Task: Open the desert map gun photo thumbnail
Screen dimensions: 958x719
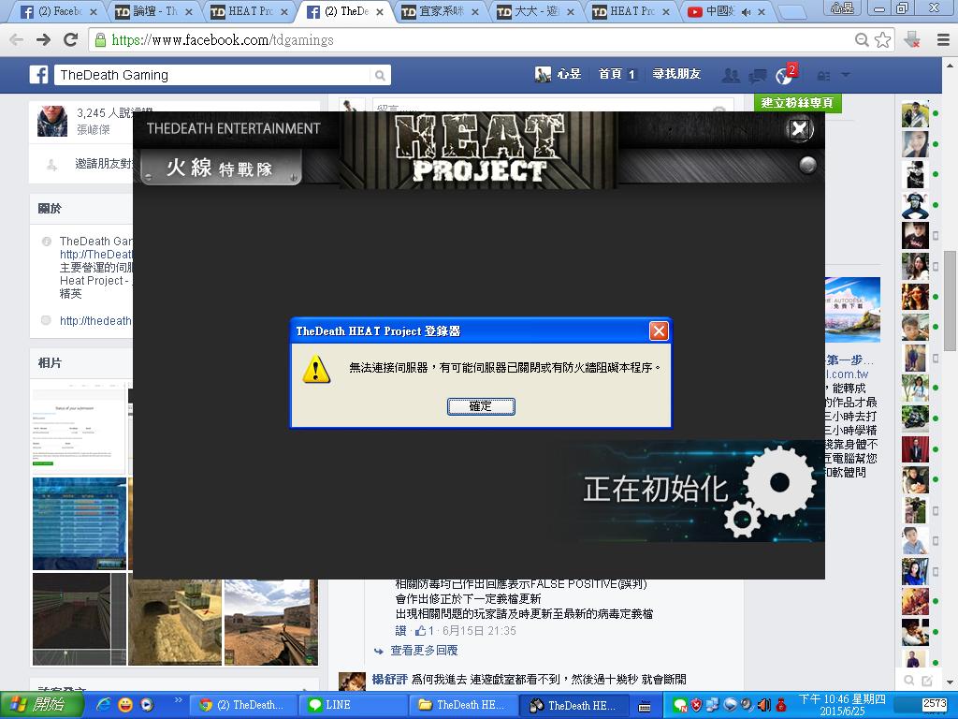Action: pyautogui.click(x=271, y=620)
